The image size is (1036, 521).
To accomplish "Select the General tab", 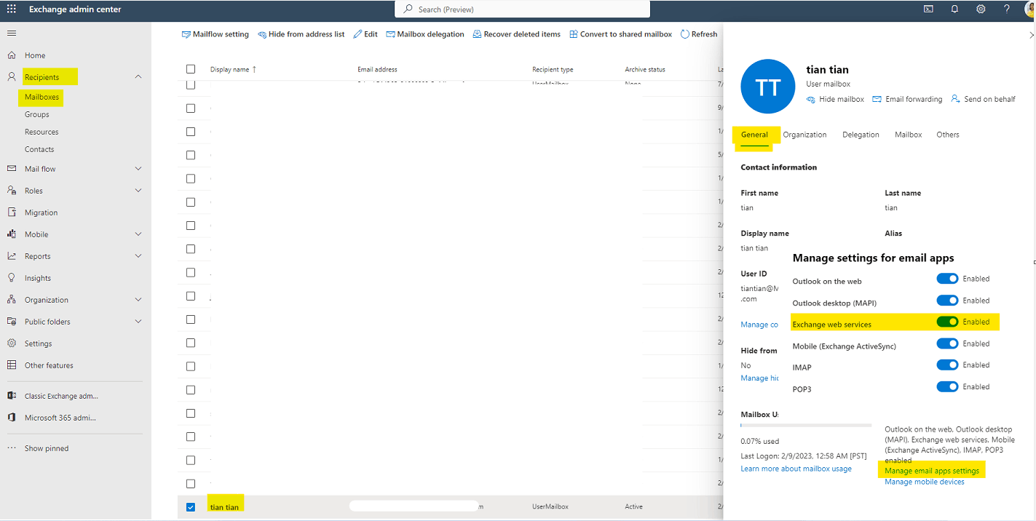I will click(754, 135).
